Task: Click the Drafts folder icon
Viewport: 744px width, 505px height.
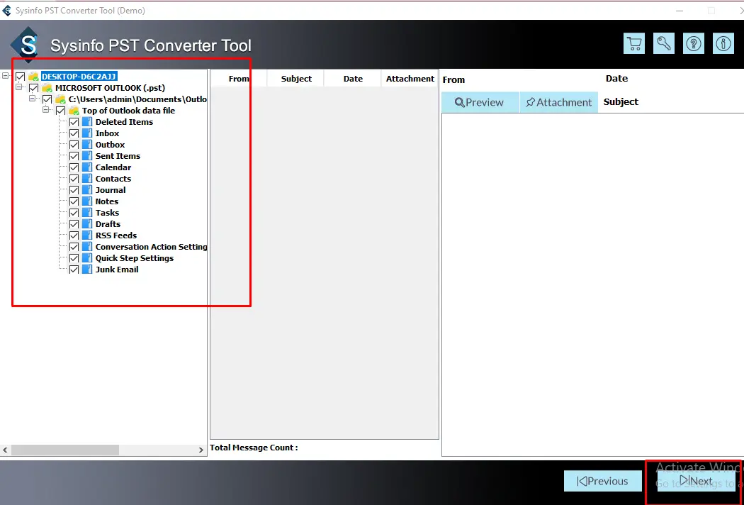Action: (x=87, y=224)
